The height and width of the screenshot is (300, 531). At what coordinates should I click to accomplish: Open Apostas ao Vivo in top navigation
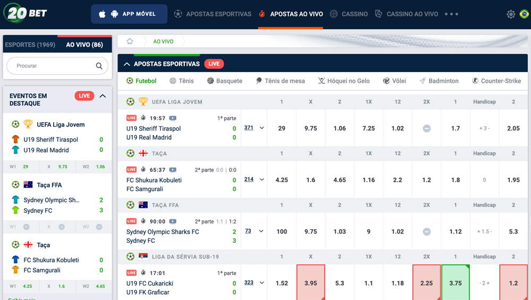pos(290,14)
